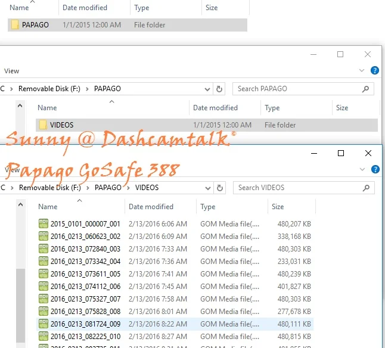Select the VIDEOS folder name text
The image size is (385, 348).
[61, 125]
